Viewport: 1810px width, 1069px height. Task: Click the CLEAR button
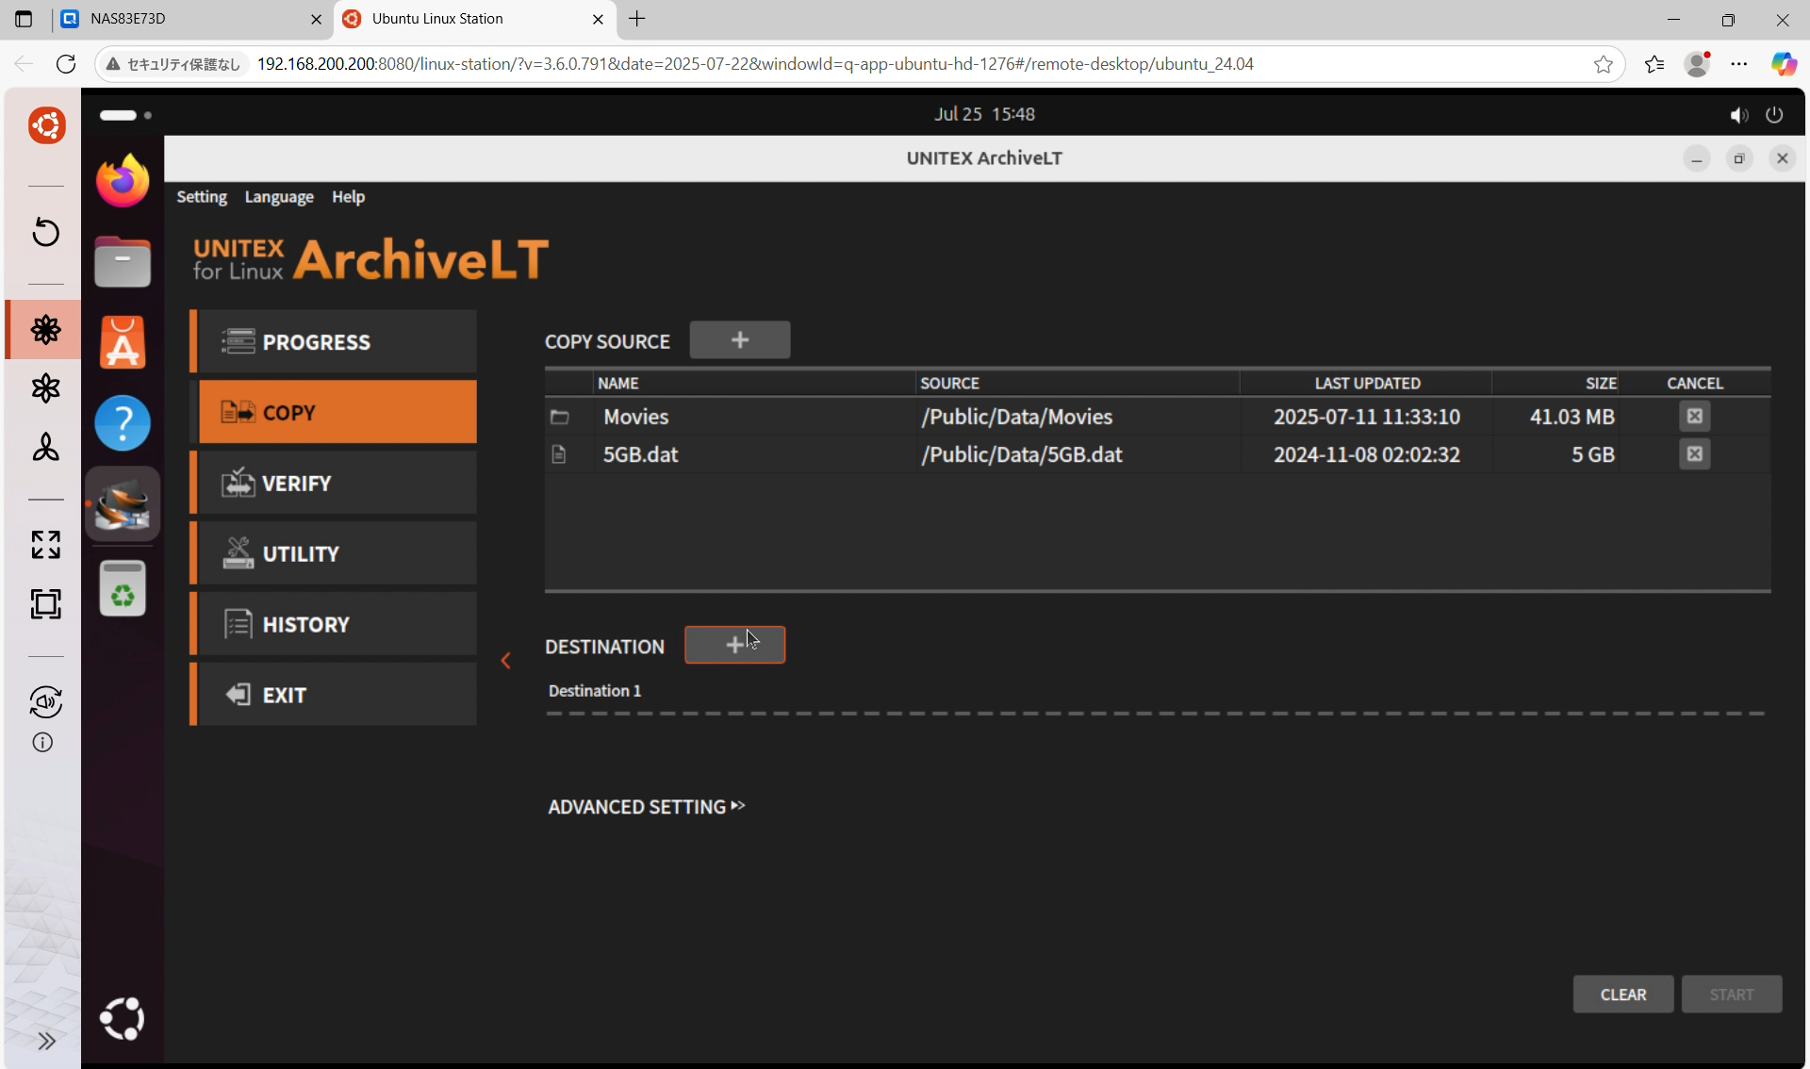[x=1623, y=994]
